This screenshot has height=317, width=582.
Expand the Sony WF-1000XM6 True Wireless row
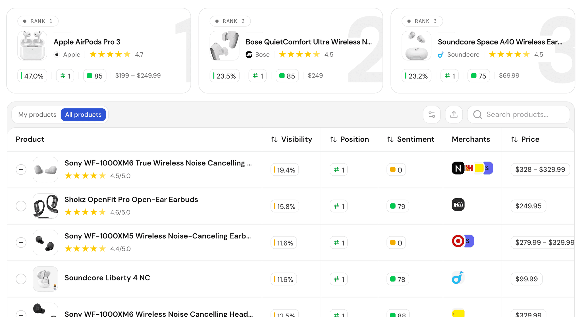click(21, 170)
